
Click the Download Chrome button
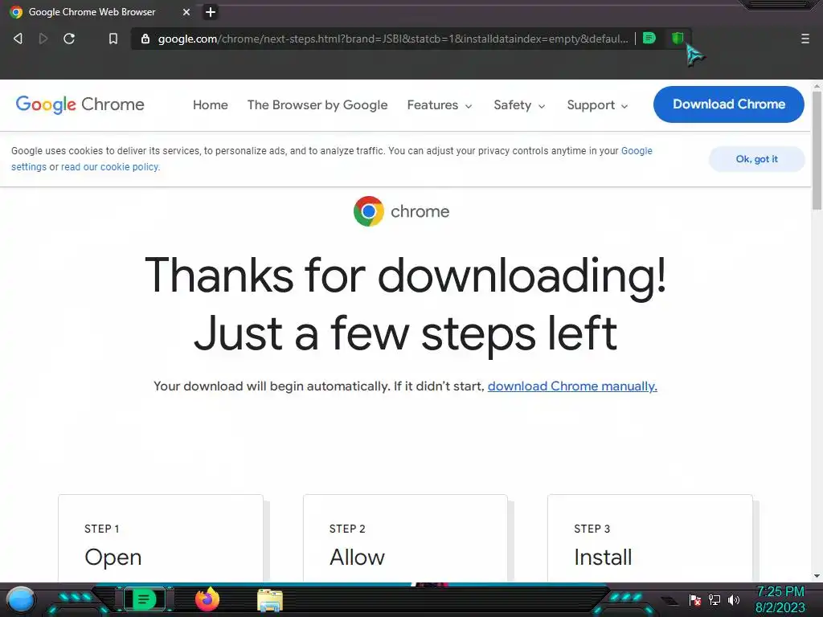(728, 104)
